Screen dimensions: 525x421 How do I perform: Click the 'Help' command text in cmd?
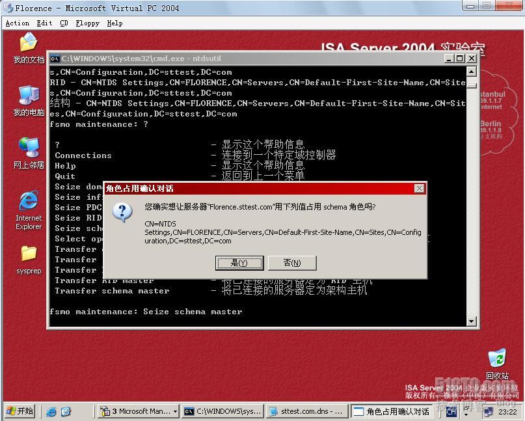tap(65, 166)
